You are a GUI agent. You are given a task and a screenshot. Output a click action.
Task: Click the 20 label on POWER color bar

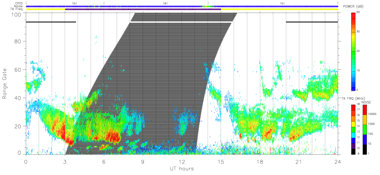[x=358, y=51]
